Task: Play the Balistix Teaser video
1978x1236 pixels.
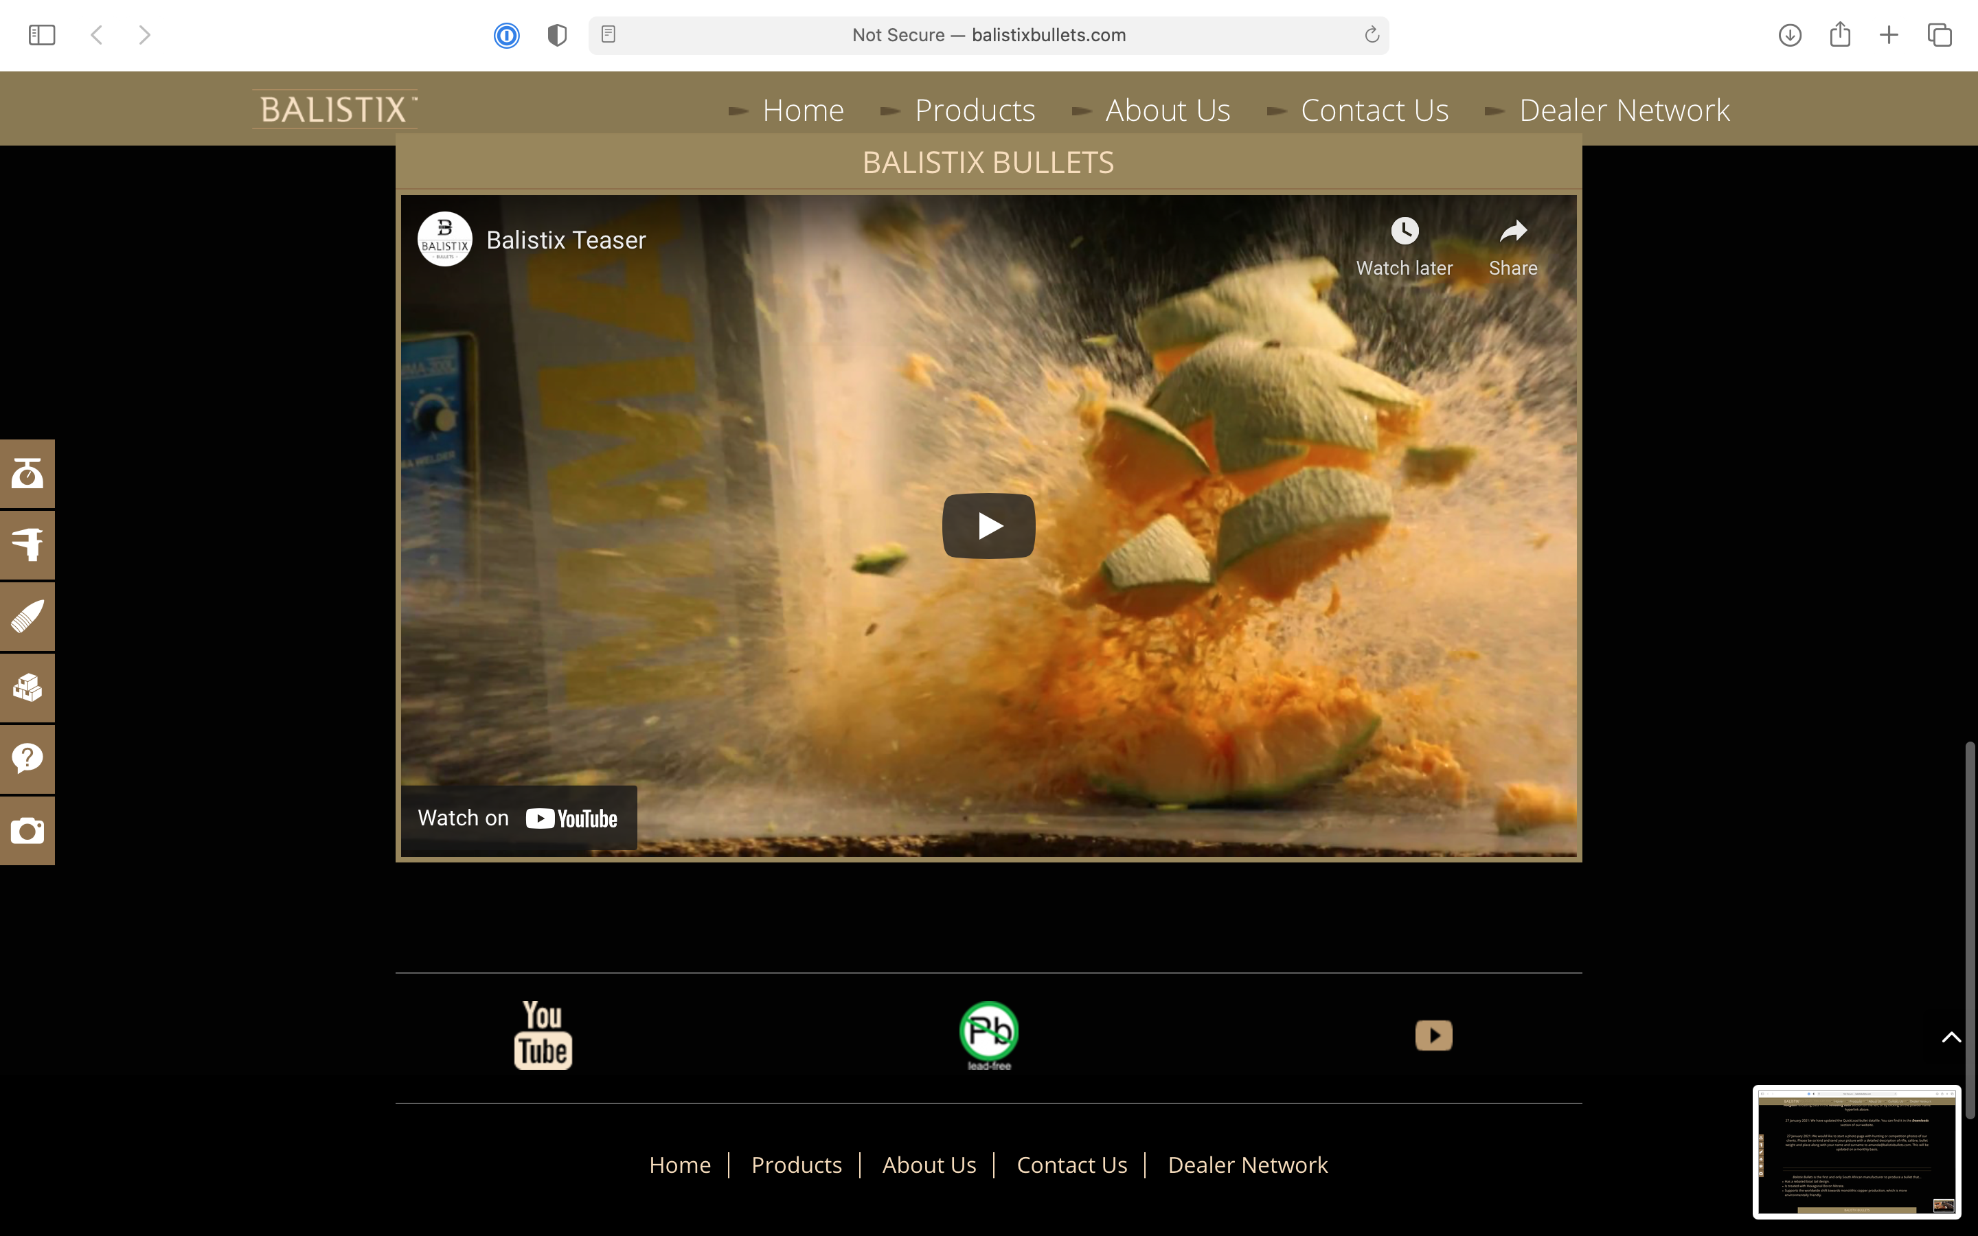Action: pyautogui.click(x=988, y=525)
